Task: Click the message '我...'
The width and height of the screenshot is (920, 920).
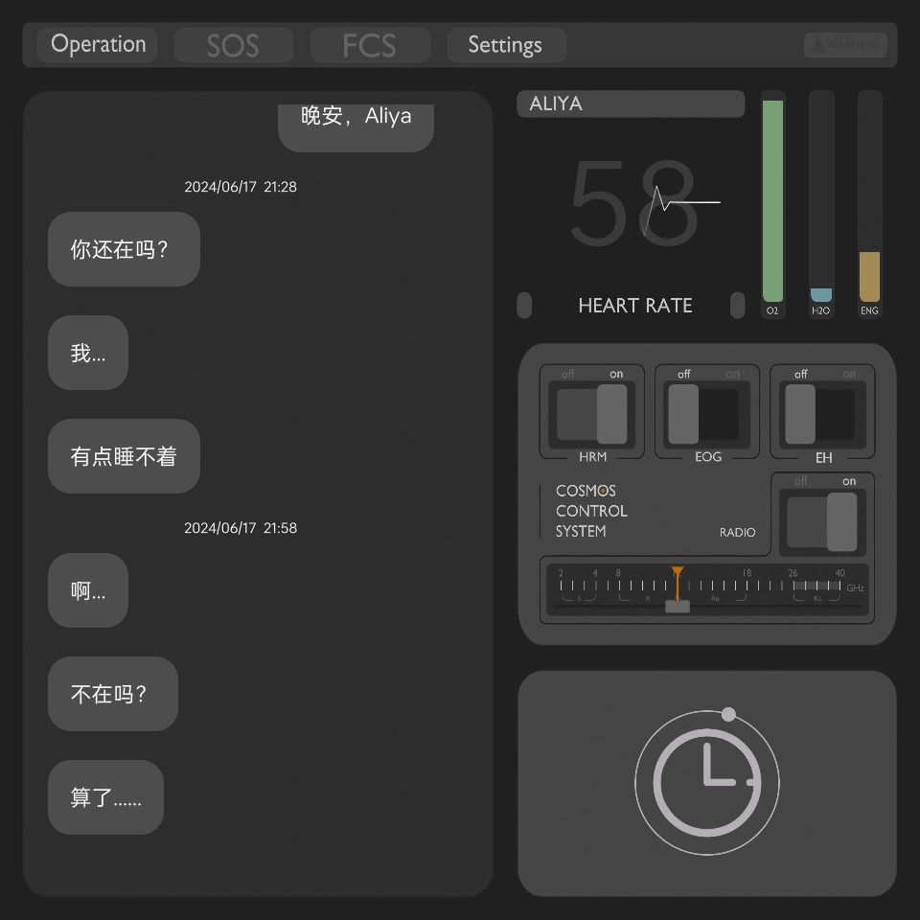Action: 88,353
